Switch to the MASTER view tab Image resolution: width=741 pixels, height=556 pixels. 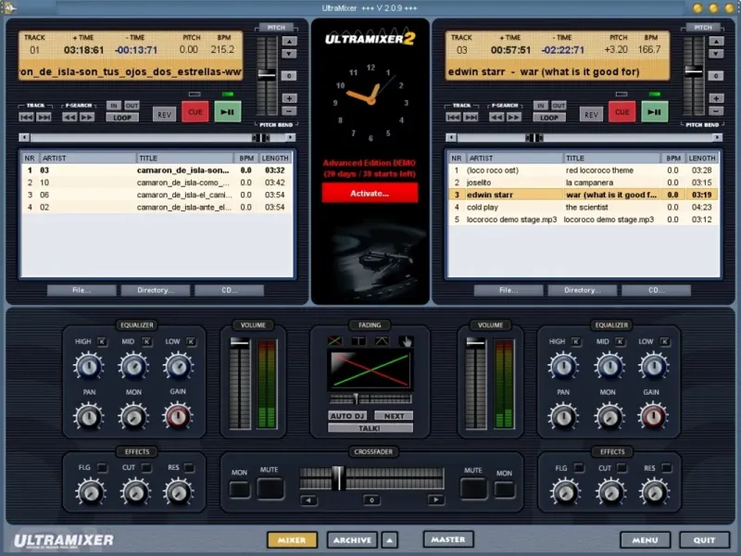448,539
